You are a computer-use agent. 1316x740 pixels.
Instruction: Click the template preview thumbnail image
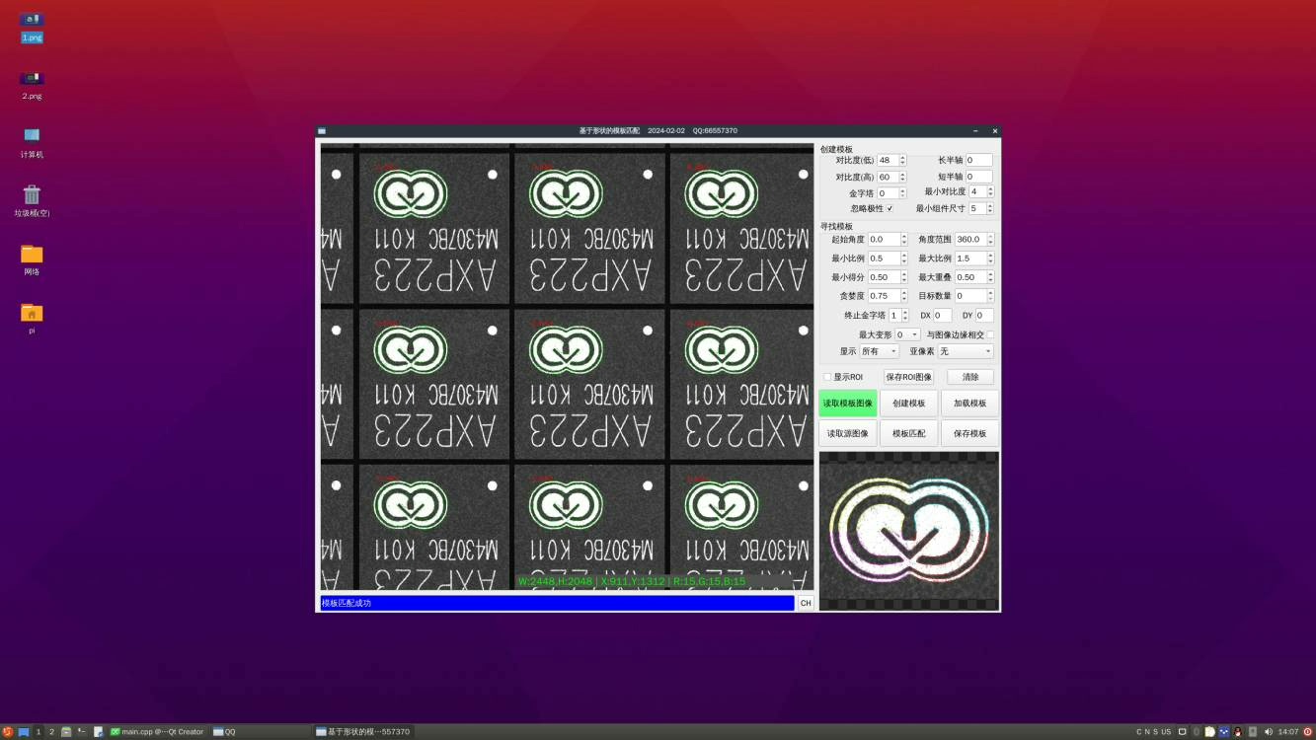click(x=909, y=531)
